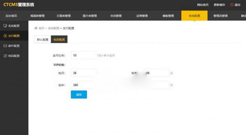This screenshot has width=246, height=135.
Task: Click the 网站首页 link in header
Action: (x=203, y=5)
